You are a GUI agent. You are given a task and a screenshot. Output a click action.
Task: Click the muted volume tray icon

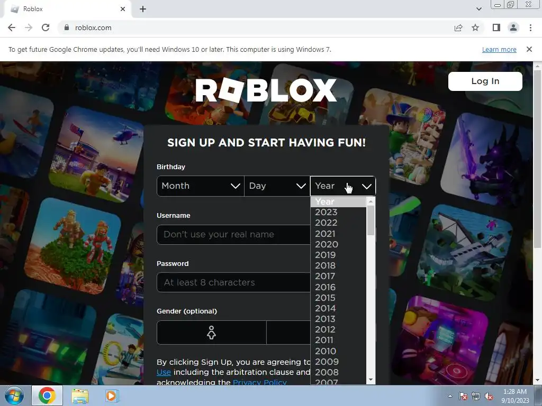tap(489, 396)
